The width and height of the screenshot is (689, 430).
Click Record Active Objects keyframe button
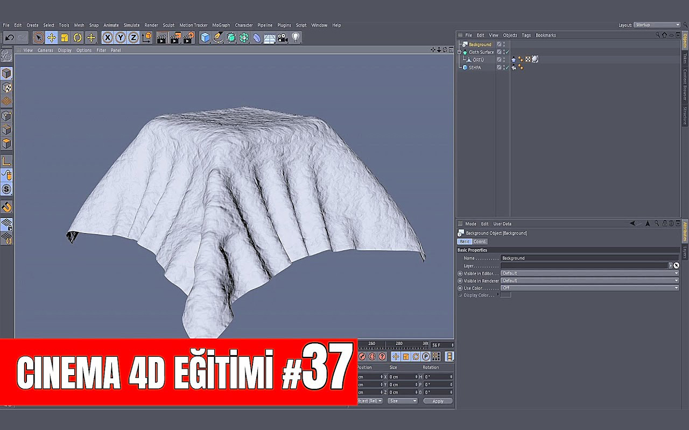point(362,356)
